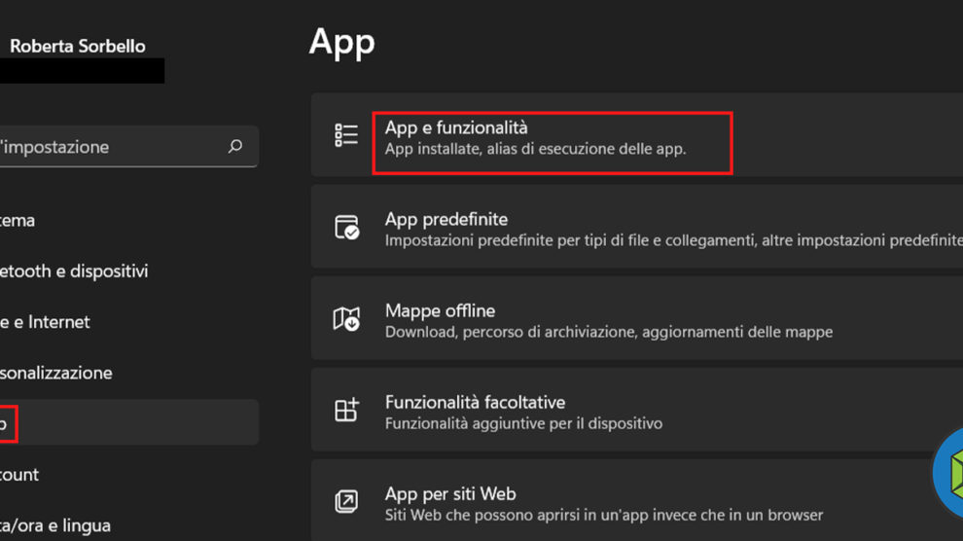Image resolution: width=963 pixels, height=541 pixels.
Task: Click the App predefinite icon
Action: (346, 228)
